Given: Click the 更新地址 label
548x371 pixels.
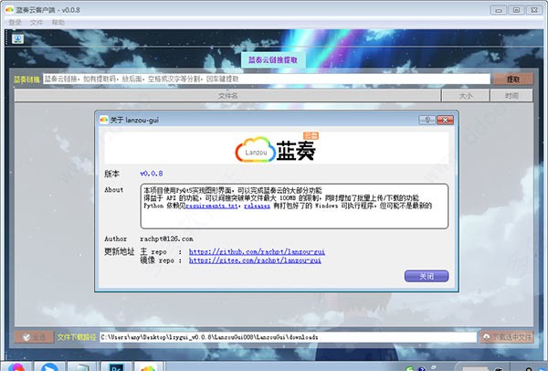Looking at the screenshot, I should coord(119,252).
